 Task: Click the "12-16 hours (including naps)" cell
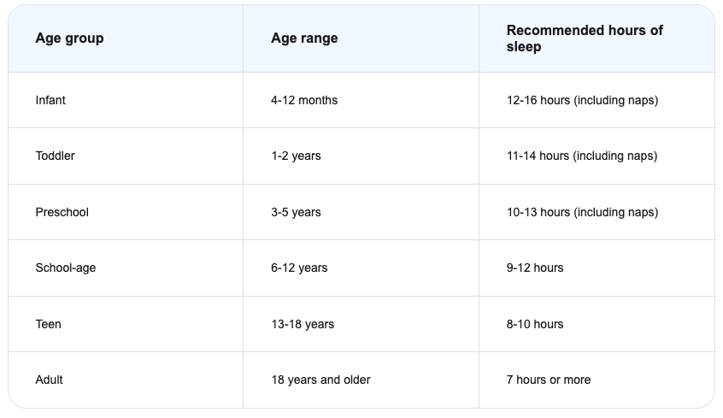pyautogui.click(x=582, y=100)
